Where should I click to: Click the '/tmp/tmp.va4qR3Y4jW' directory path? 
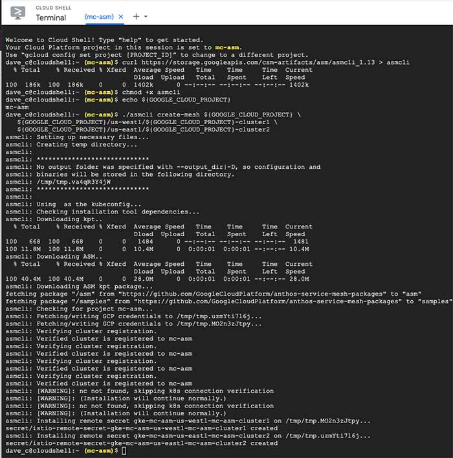click(x=73, y=182)
